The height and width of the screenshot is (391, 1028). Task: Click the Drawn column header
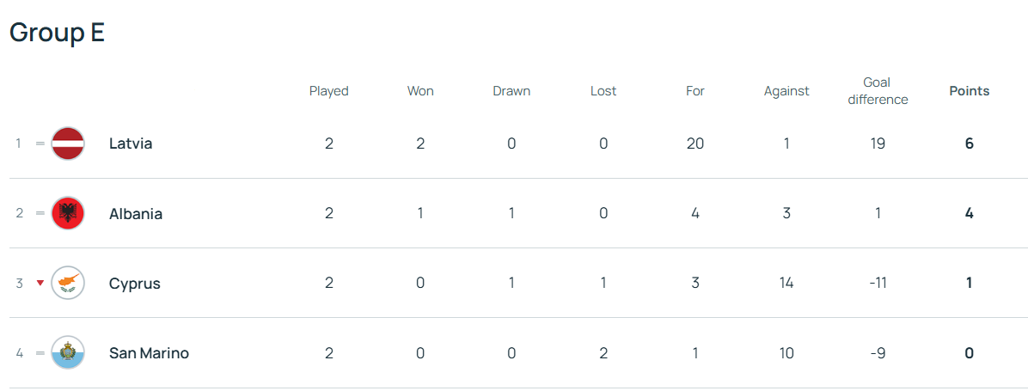511,91
